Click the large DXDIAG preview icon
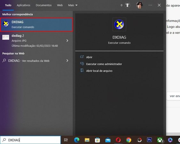 (119, 24)
